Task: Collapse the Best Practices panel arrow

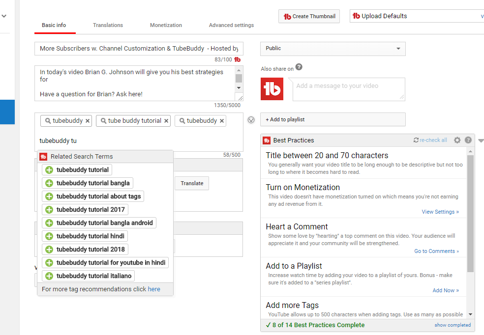Action: [x=481, y=140]
